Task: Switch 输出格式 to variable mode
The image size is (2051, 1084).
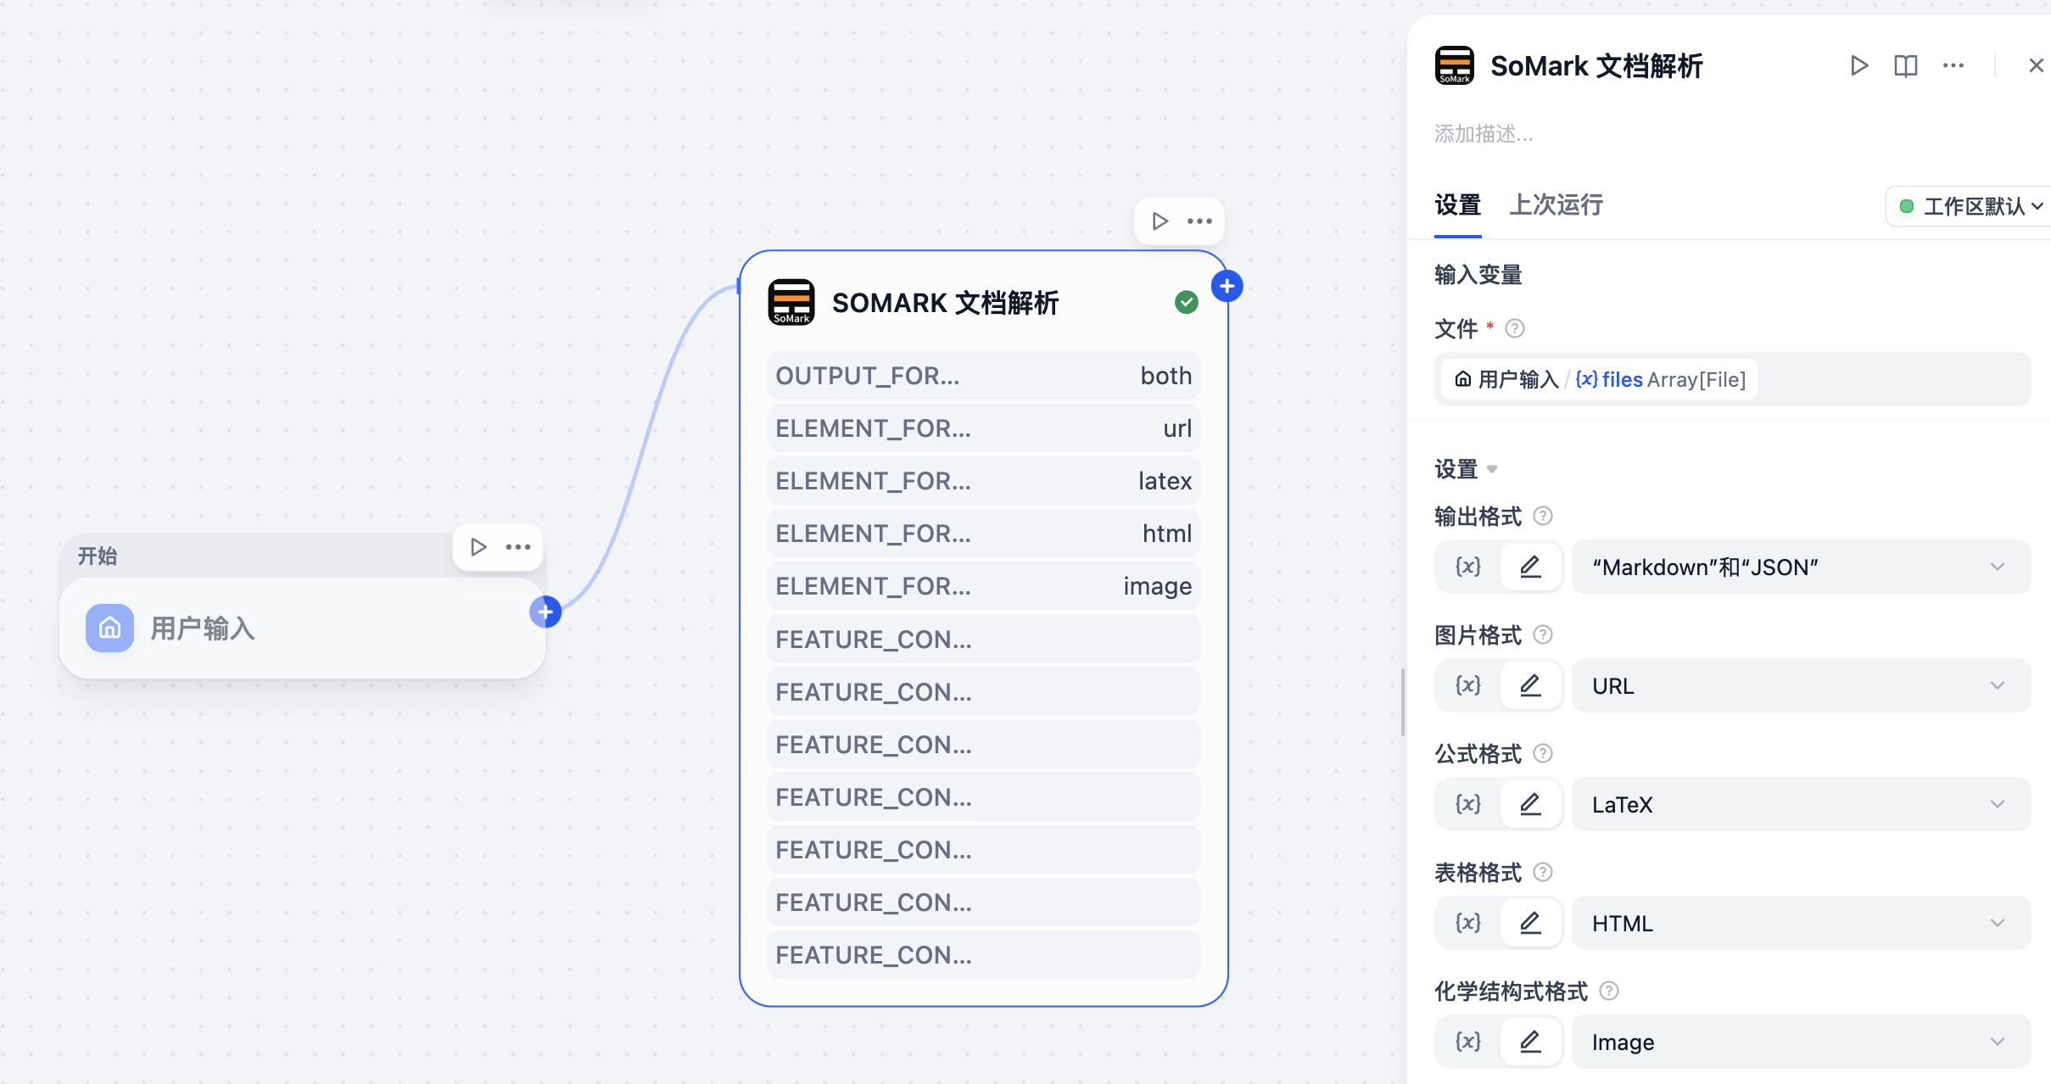Action: [1467, 567]
